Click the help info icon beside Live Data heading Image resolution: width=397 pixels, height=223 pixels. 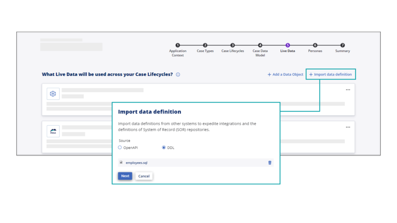click(178, 75)
